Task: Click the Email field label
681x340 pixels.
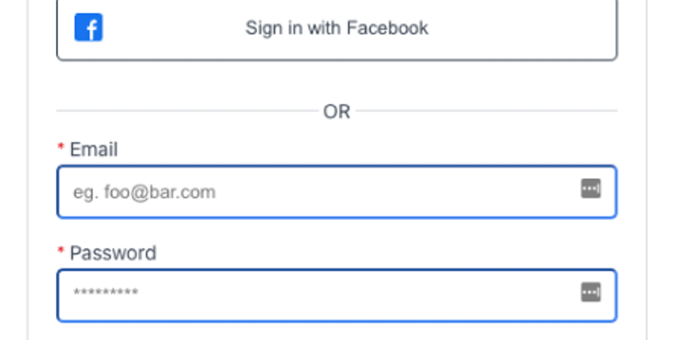Action: pyautogui.click(x=94, y=149)
